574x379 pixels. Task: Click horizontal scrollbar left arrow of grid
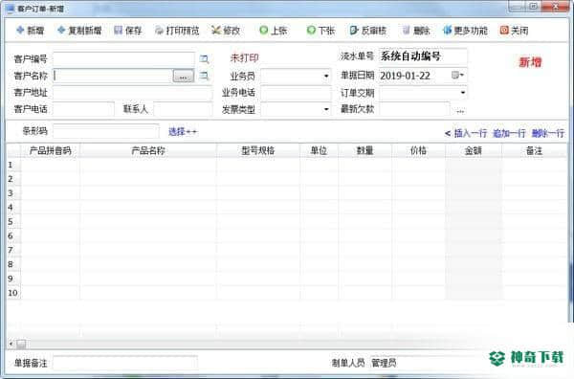click(x=11, y=344)
